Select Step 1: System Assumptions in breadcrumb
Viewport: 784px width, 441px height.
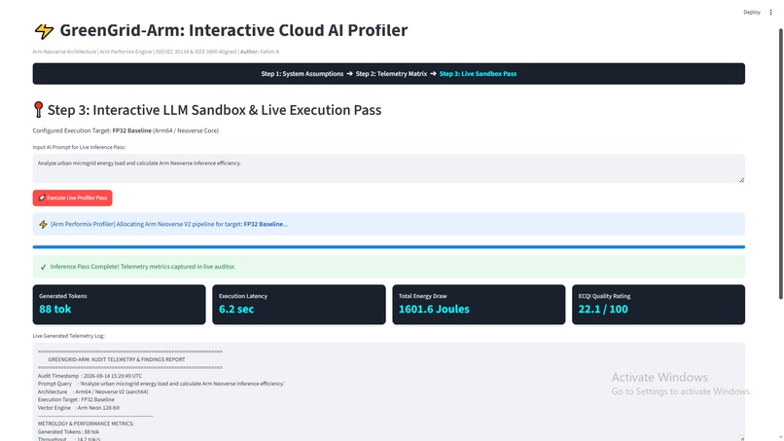pyautogui.click(x=302, y=74)
